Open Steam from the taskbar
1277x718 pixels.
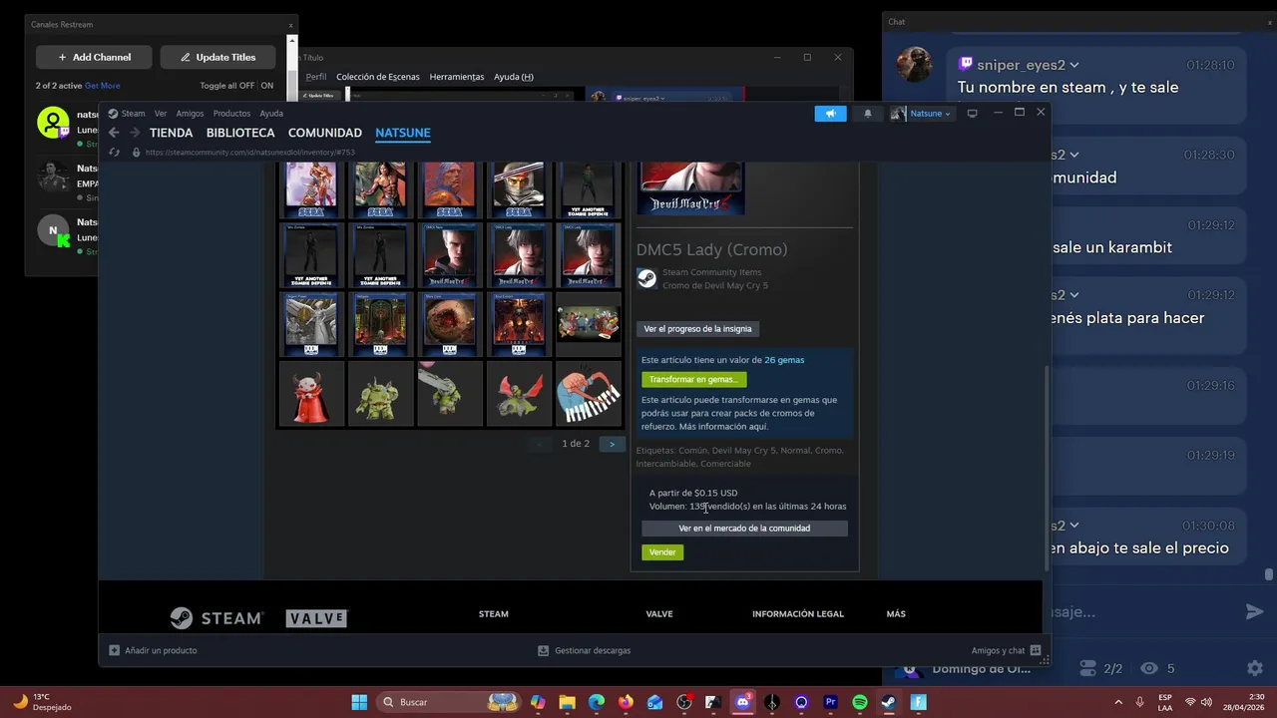pos(888,702)
